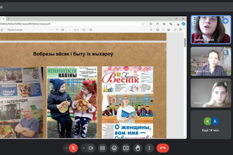Unmute the microphone in the call bar
Viewport: 233px width, 155px height.
pos(73,148)
